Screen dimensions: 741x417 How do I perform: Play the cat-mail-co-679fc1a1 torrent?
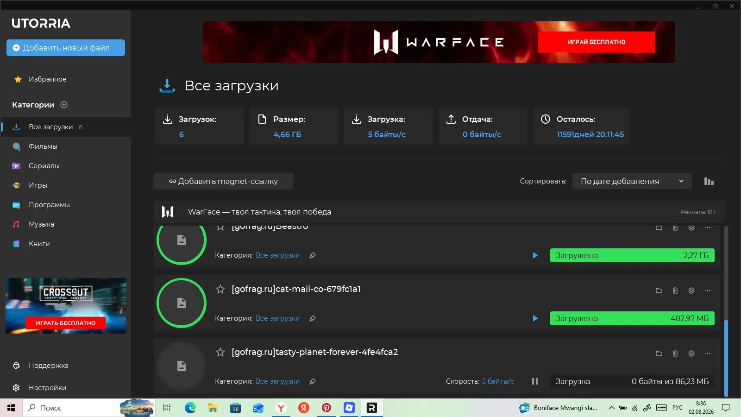535,318
